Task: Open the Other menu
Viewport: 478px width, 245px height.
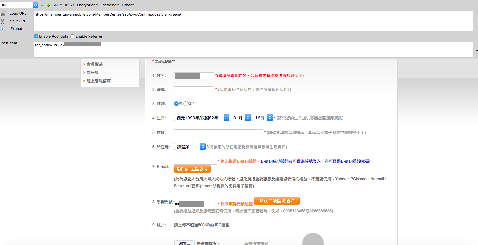Action: (128, 5)
